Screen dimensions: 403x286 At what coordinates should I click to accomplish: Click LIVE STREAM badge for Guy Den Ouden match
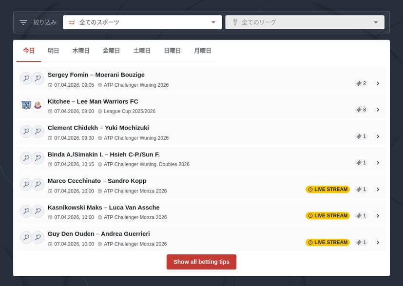click(x=327, y=242)
